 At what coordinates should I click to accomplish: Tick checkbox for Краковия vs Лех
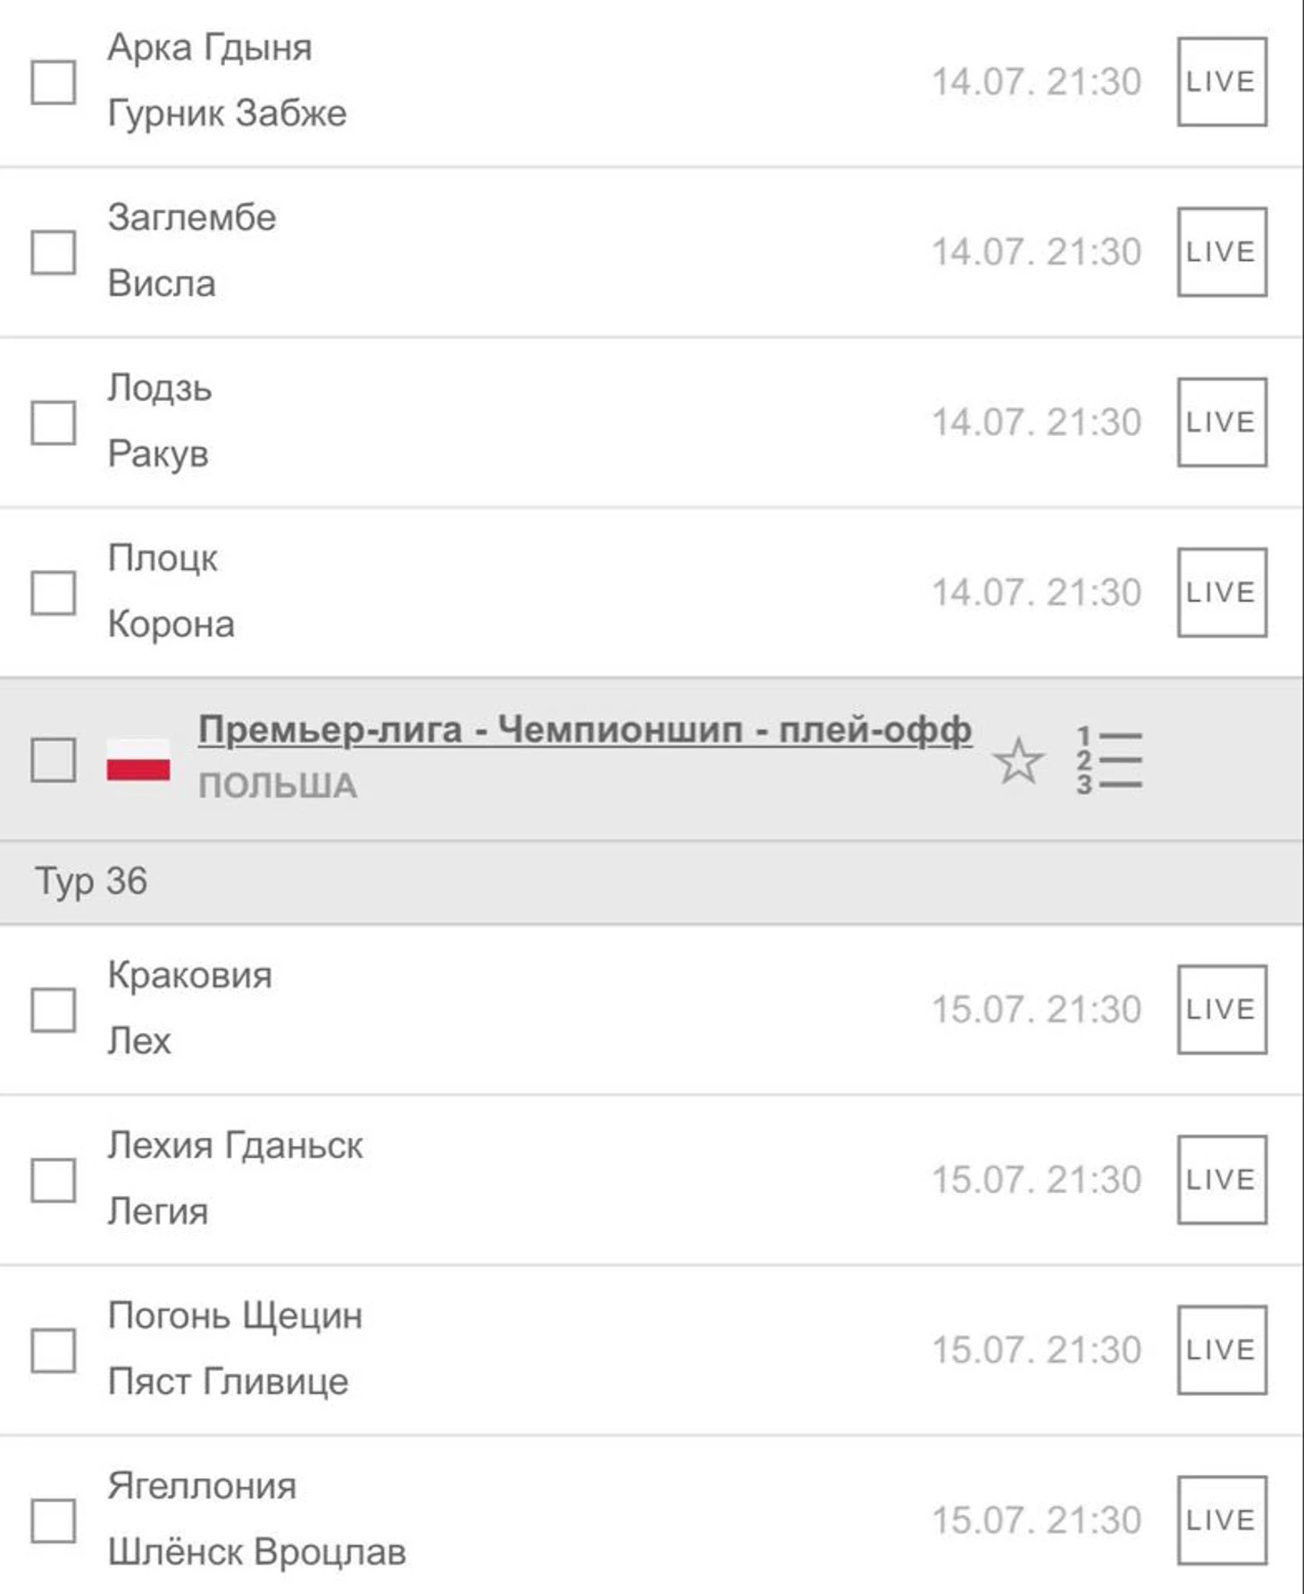click(54, 1010)
